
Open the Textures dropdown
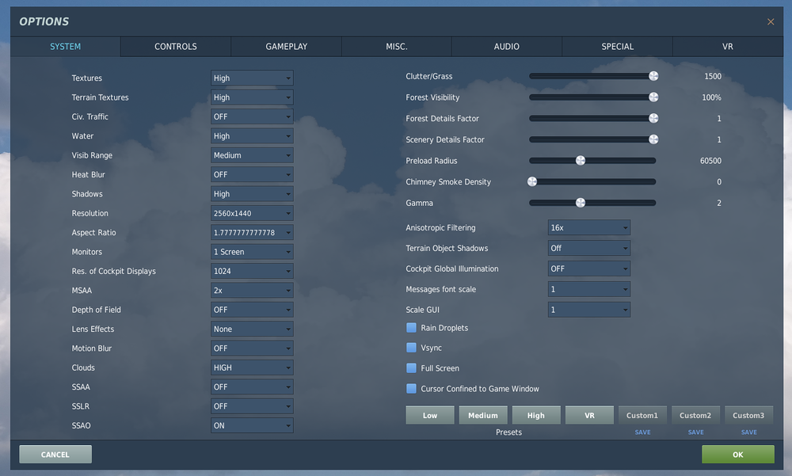252,78
